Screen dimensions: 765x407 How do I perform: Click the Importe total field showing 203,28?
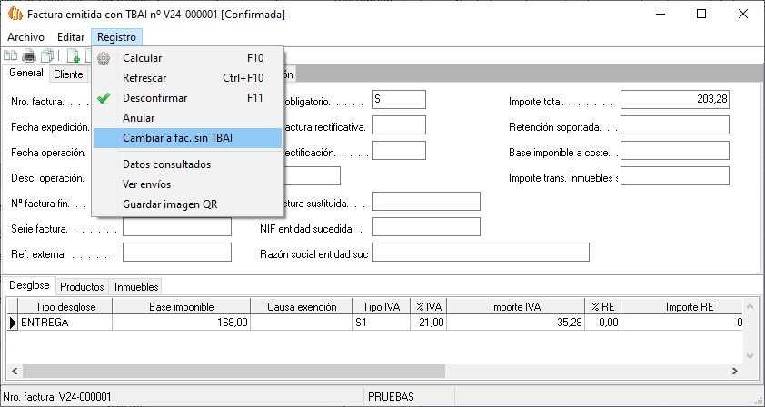674,100
